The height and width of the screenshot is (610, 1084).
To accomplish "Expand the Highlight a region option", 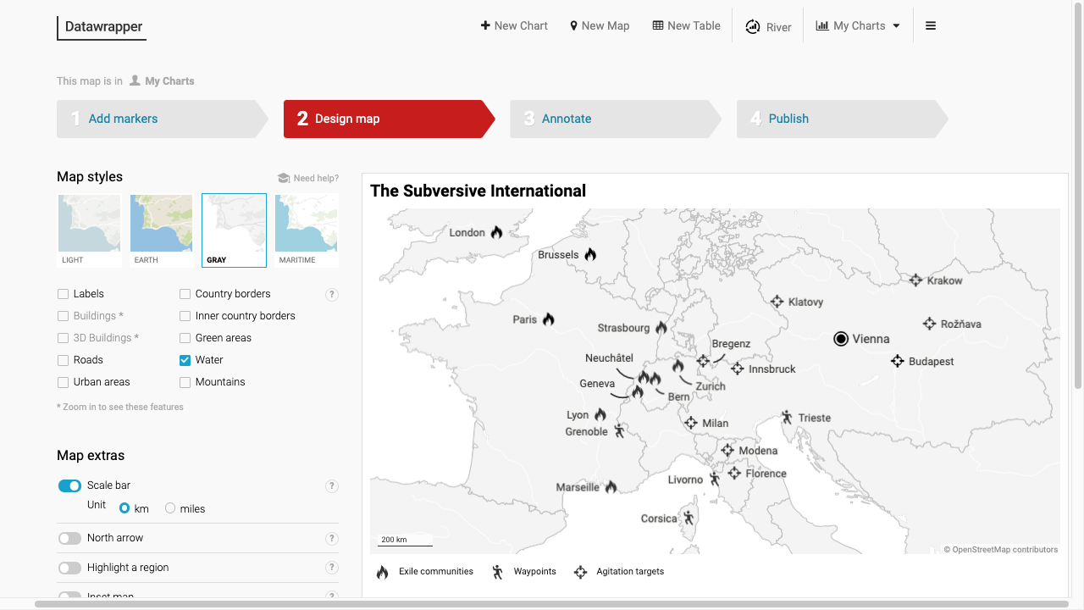I will click(69, 568).
